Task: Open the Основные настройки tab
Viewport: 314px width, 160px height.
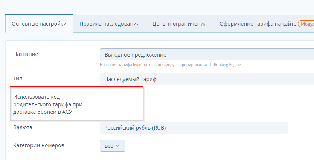Action: (39, 24)
